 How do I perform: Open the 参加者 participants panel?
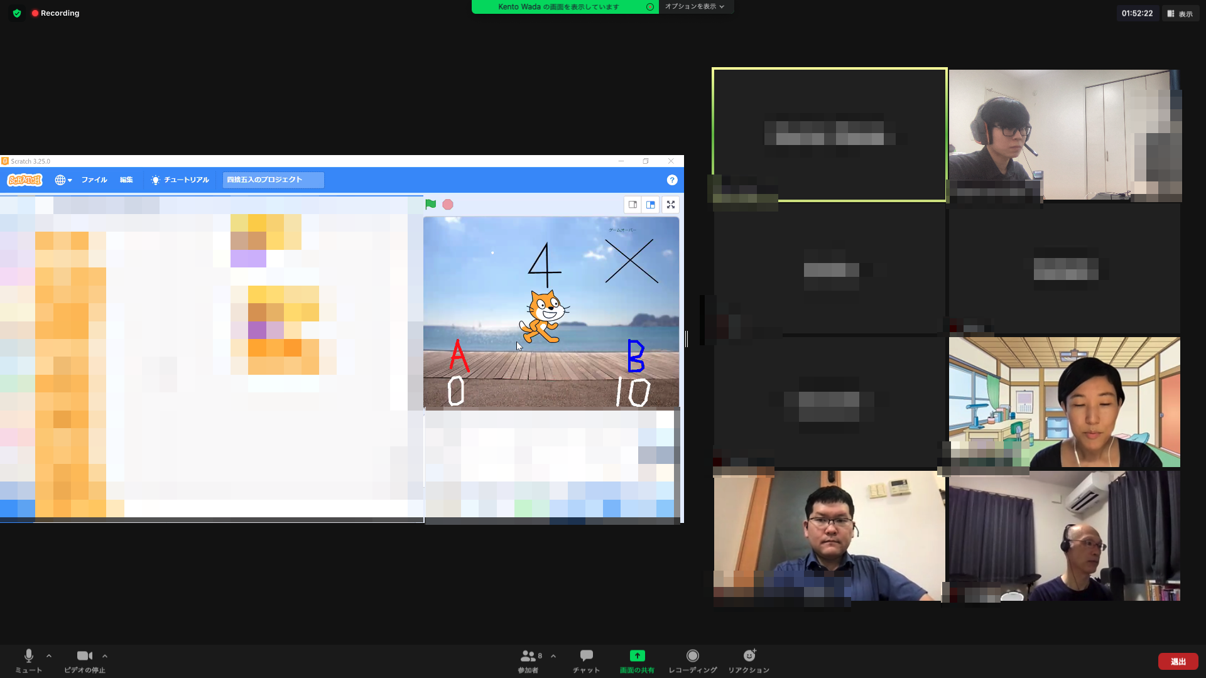pos(530,661)
